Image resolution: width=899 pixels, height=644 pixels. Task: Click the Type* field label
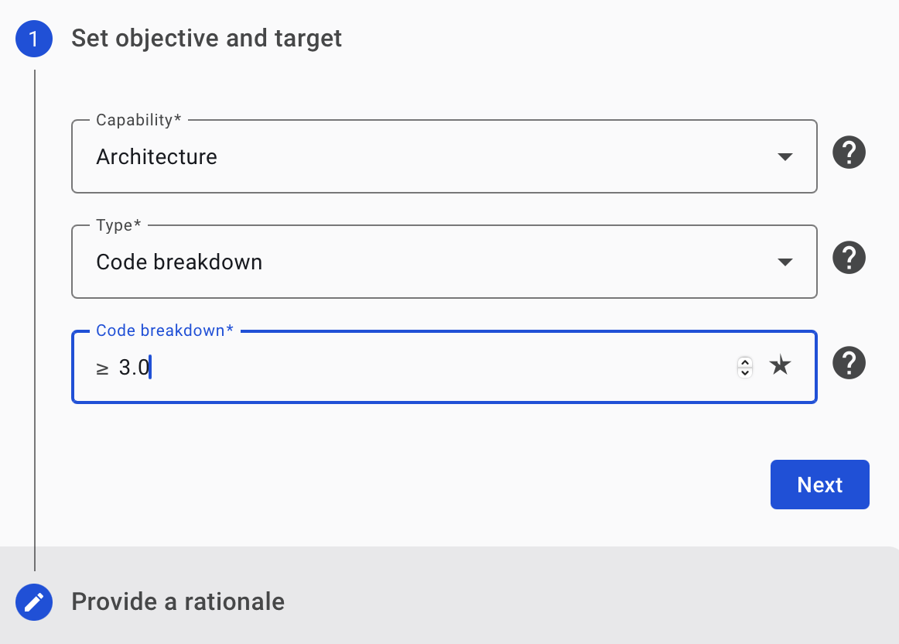pyautogui.click(x=118, y=224)
